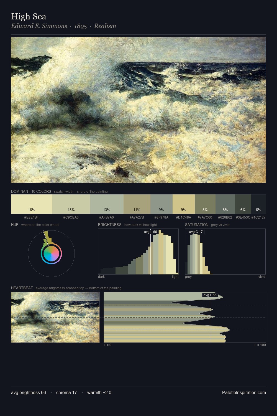Screen dimensions: 277x416
Task: Click the 'avg L 66' heartbeat chart label
Action: coord(210,295)
